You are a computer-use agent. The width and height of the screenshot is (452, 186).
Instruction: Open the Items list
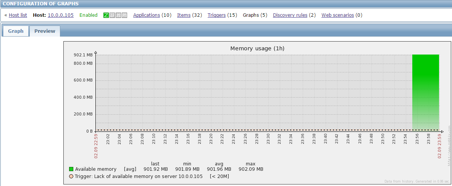click(184, 15)
